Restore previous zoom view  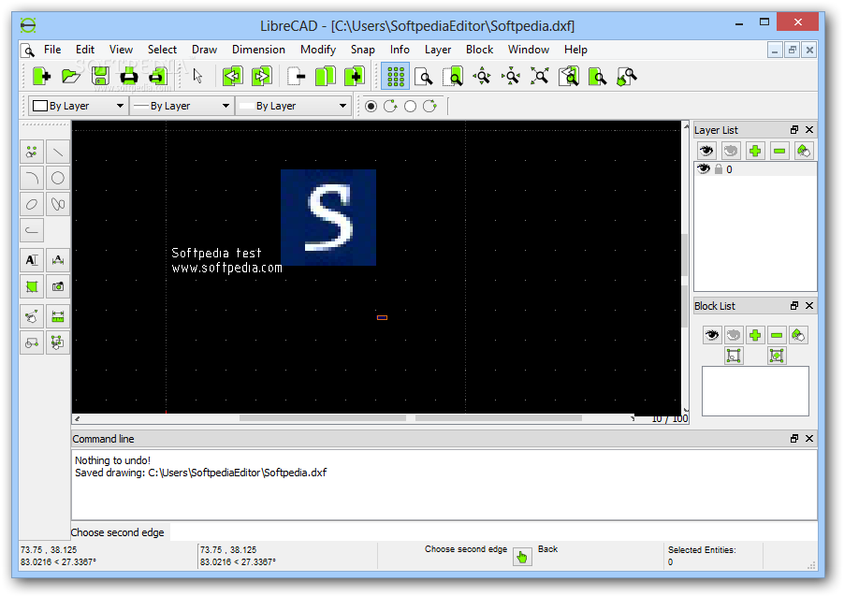(x=568, y=77)
